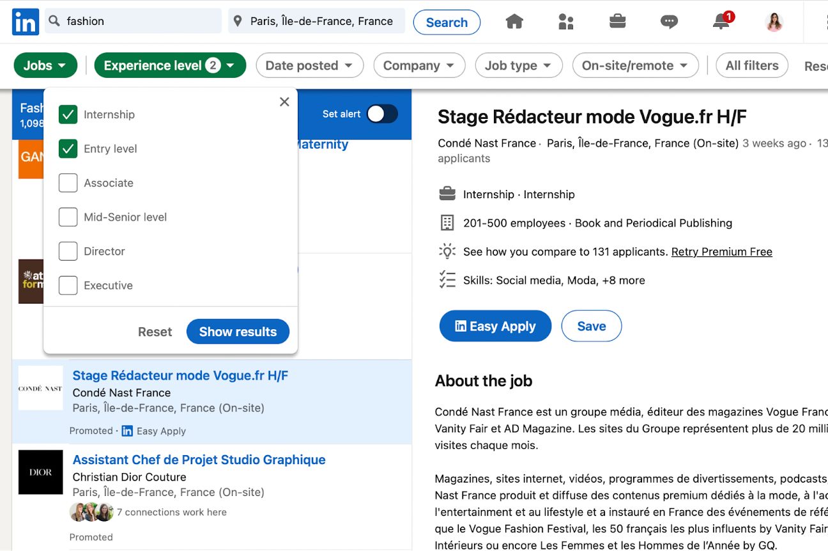
Task: Click Condé Nast company logo thumbnail
Action: point(40,388)
